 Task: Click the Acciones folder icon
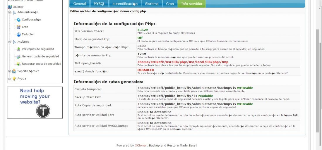[x=14, y=42]
